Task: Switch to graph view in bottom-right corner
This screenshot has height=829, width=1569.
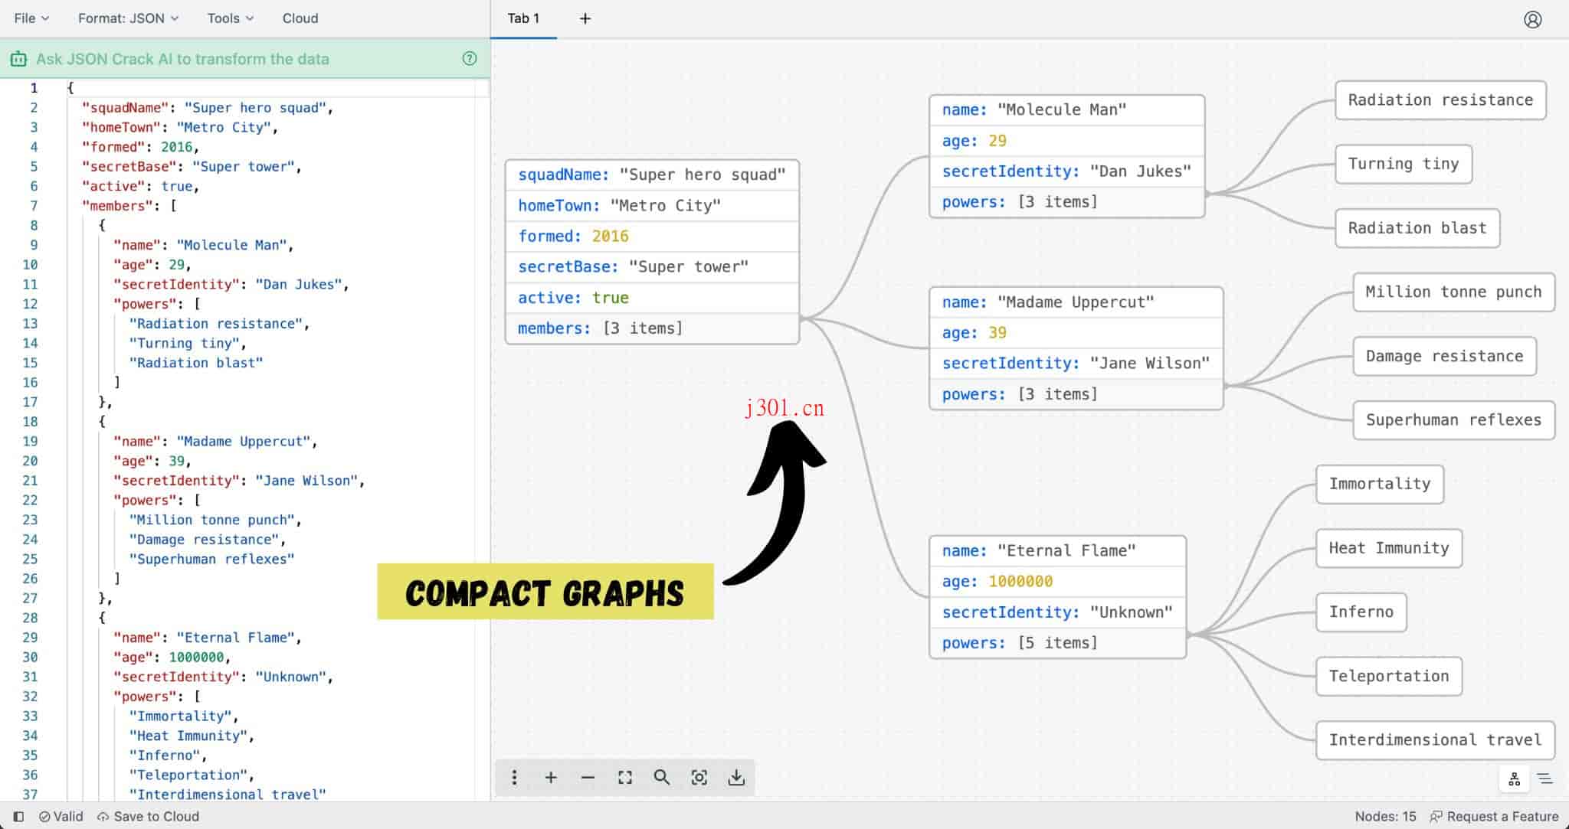Action: pos(1513,778)
